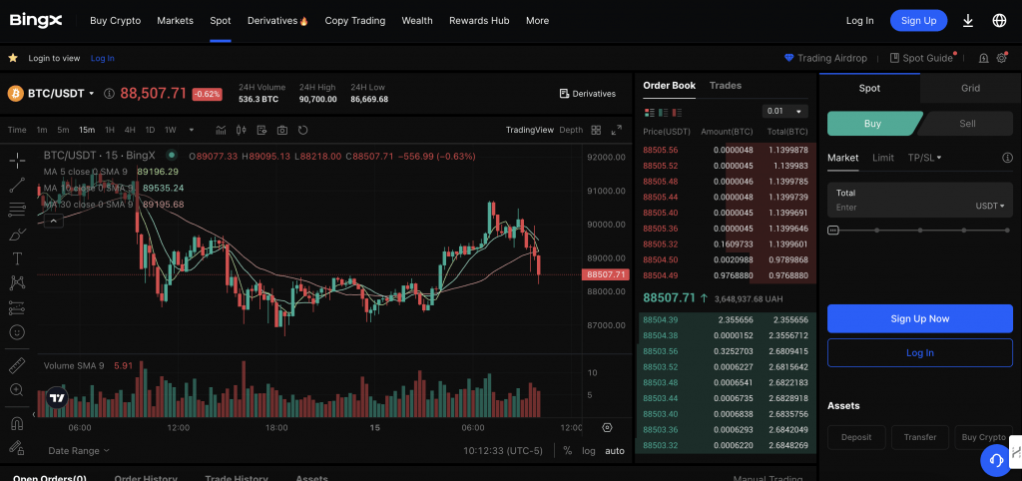
Task: Click the ask price 88505.56 row
Action: 726,150
